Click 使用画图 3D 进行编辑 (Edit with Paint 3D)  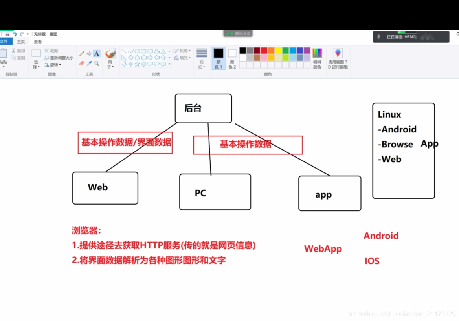pos(338,58)
